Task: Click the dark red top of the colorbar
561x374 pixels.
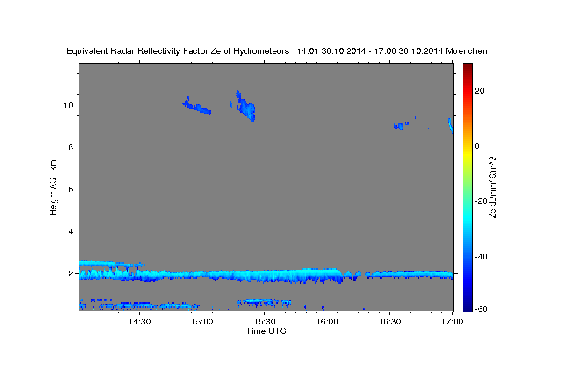Action: pos(467,66)
